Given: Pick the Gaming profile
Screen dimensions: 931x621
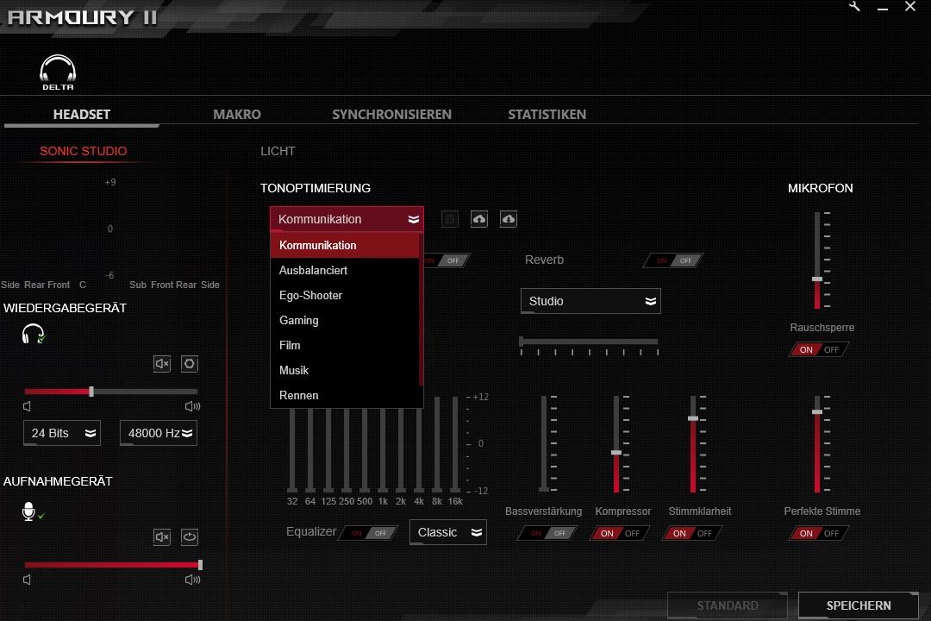Looking at the screenshot, I should [x=345, y=320].
